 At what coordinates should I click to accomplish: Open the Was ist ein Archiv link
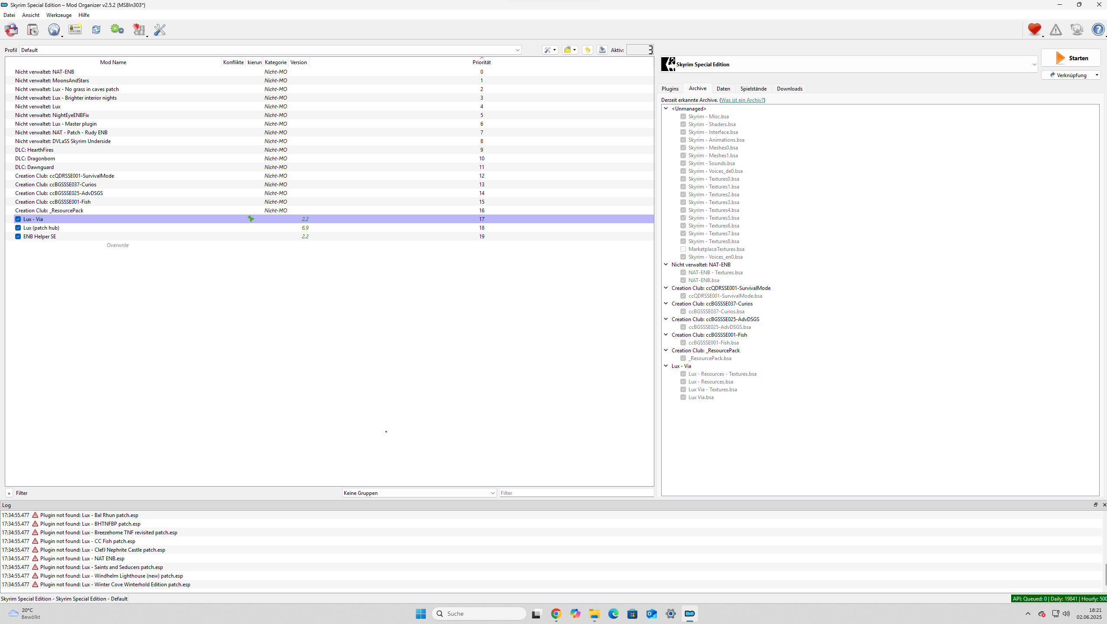pos(742,100)
